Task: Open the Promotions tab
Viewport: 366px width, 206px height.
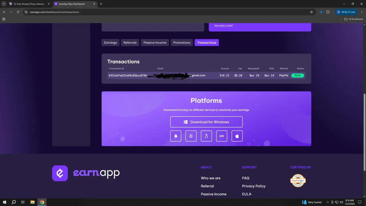Action: [x=182, y=43]
